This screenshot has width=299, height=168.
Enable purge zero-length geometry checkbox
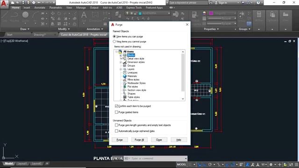click(116, 125)
